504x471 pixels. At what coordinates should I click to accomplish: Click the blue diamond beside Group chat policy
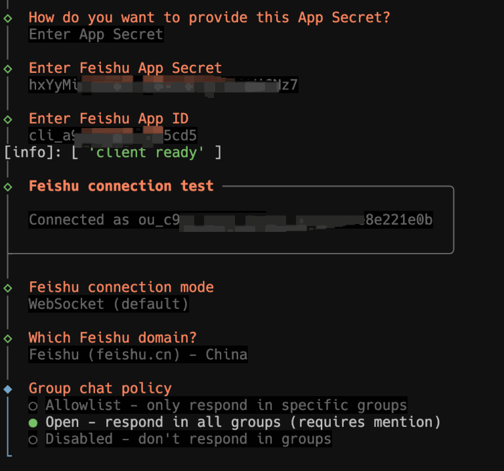click(x=8, y=389)
